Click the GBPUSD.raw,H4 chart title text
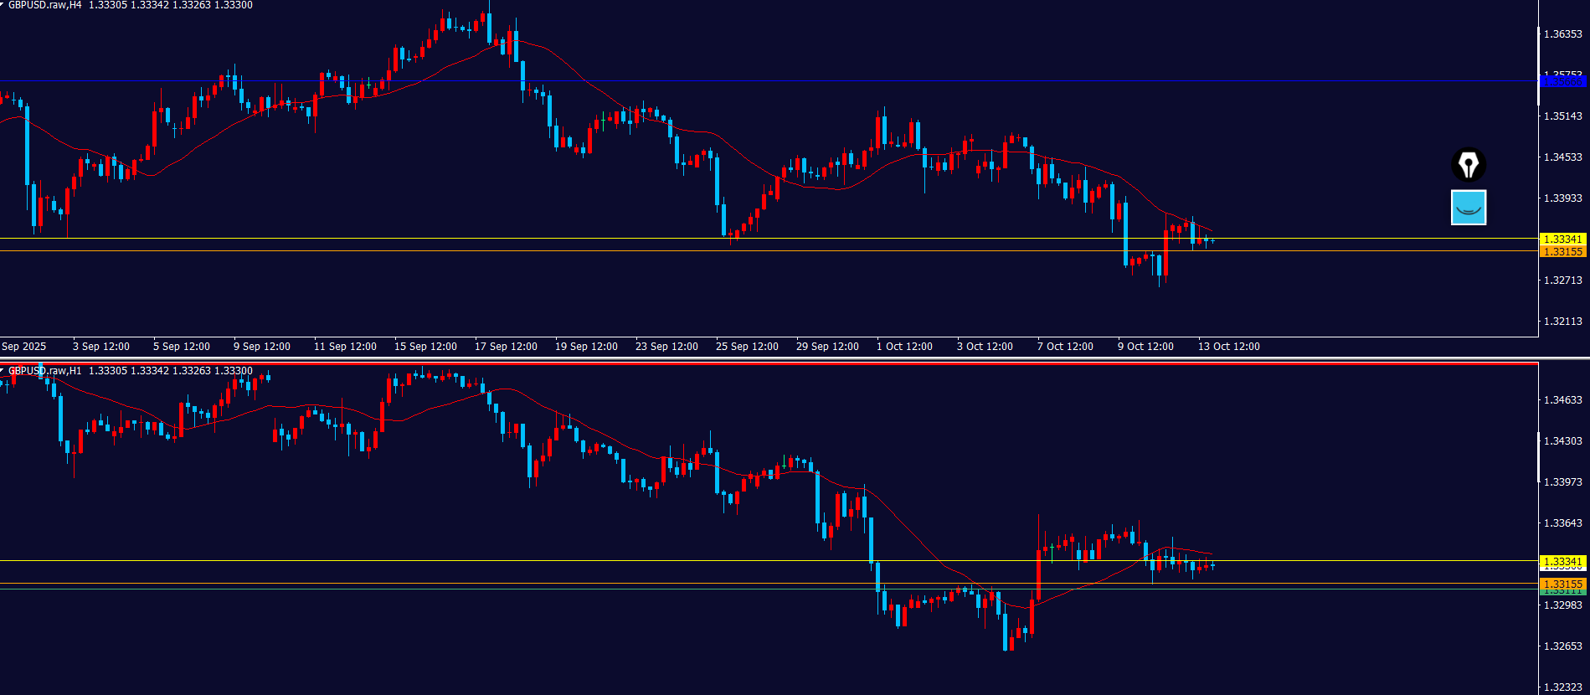This screenshot has height=695, width=1590. pos(45,5)
